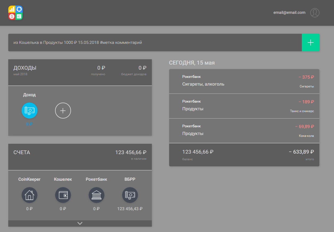
Task: Click the 123 456,43 ₽ ВБРР balance
Action: (130, 209)
